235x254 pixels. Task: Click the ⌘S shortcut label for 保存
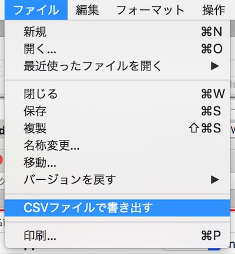pos(211,111)
